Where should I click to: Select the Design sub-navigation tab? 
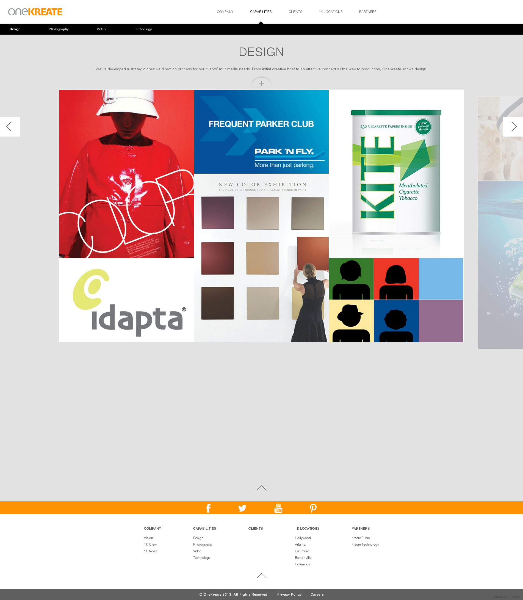point(15,29)
